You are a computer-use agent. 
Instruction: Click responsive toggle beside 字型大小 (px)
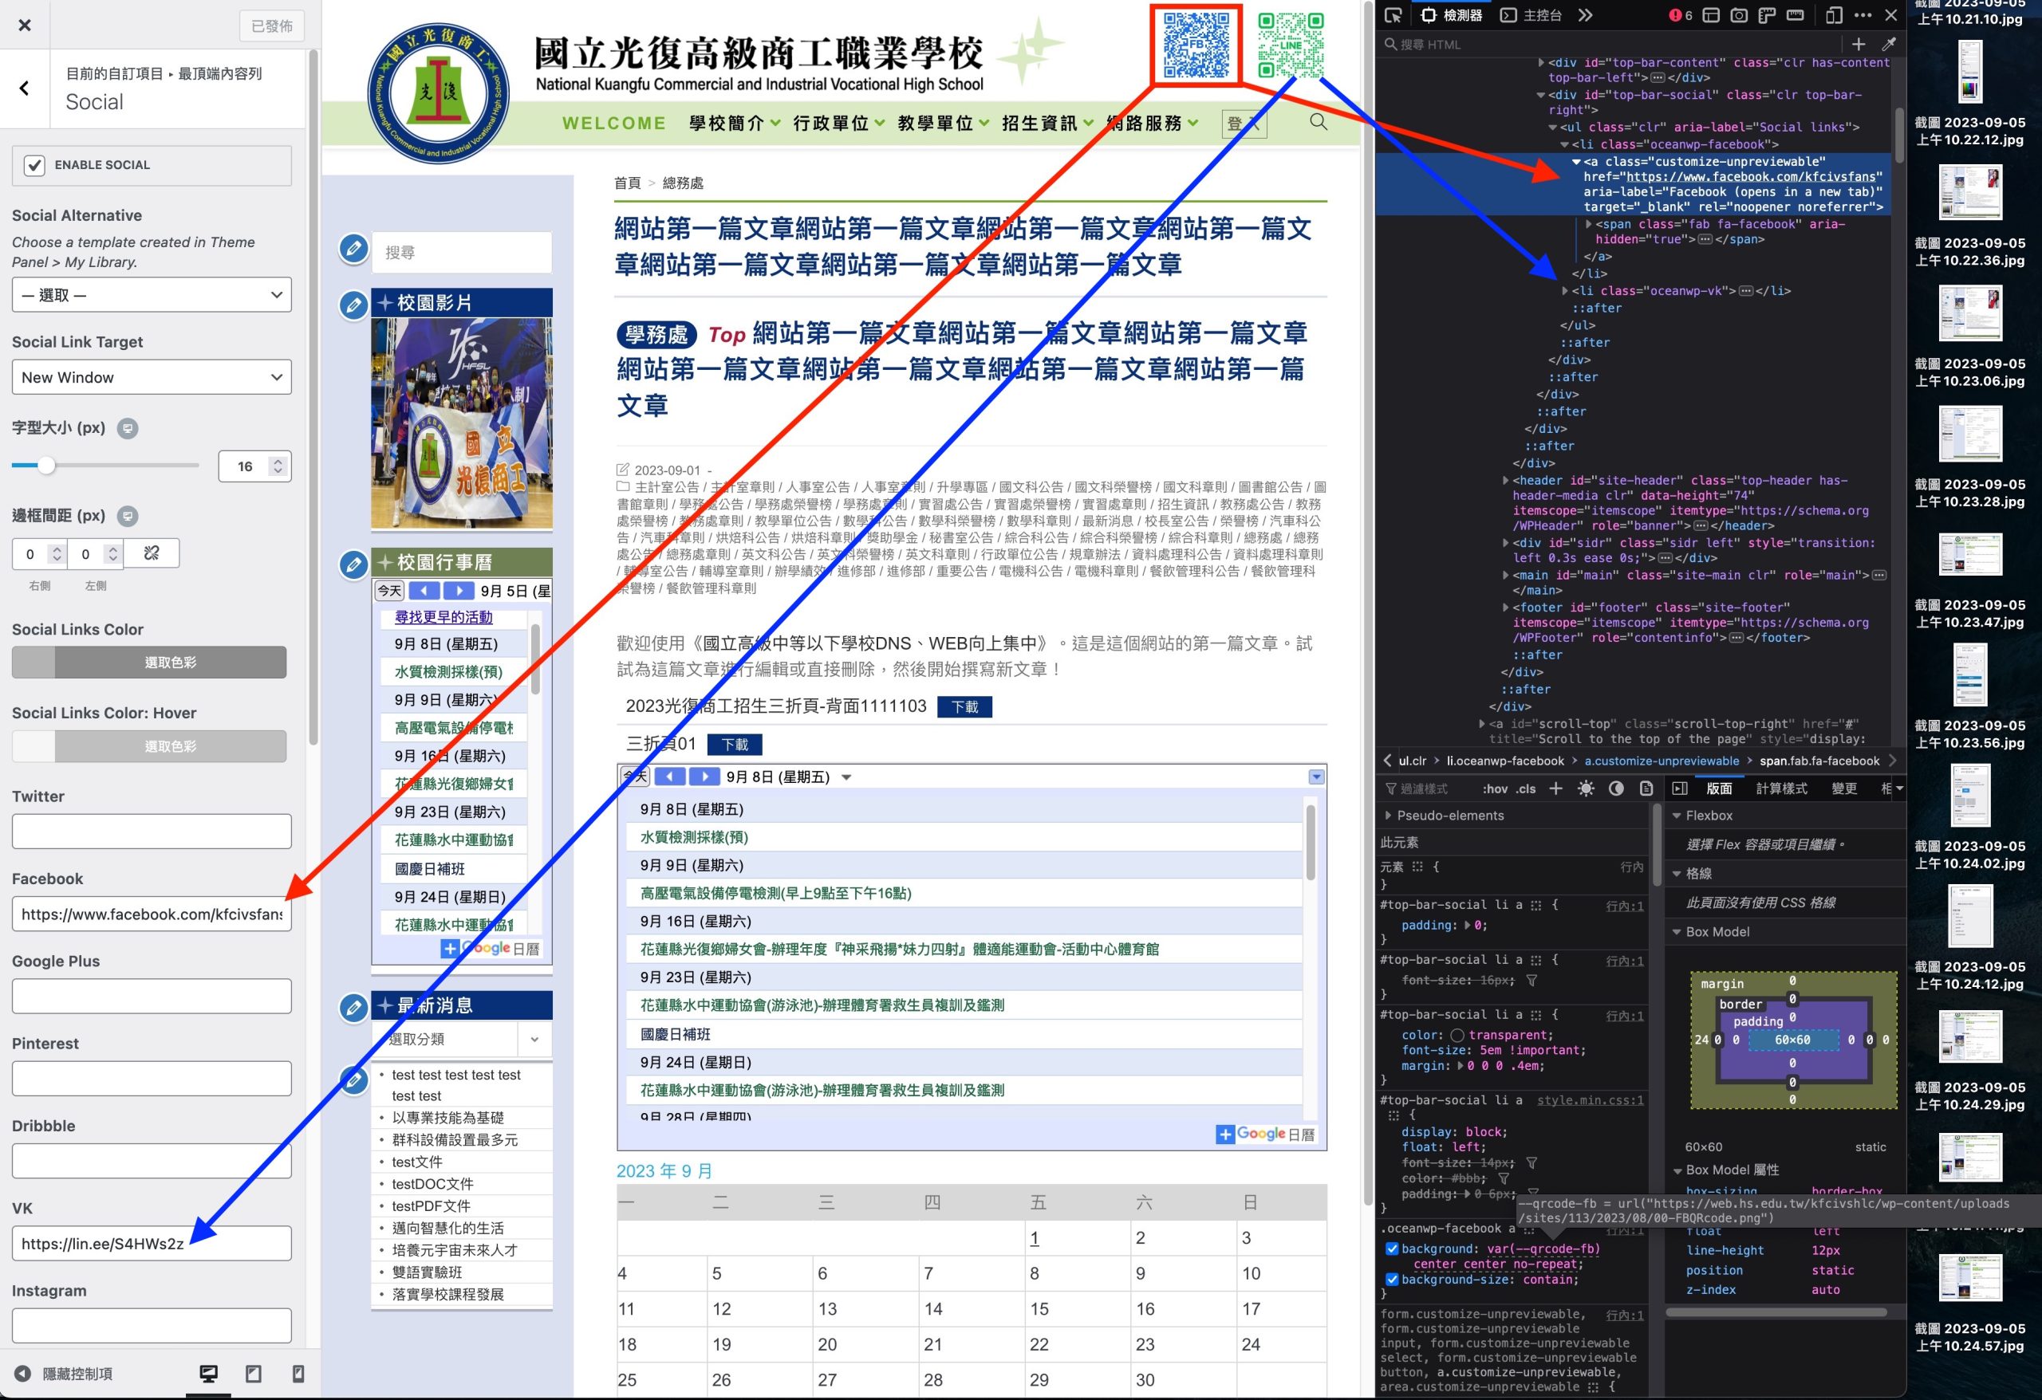128,429
